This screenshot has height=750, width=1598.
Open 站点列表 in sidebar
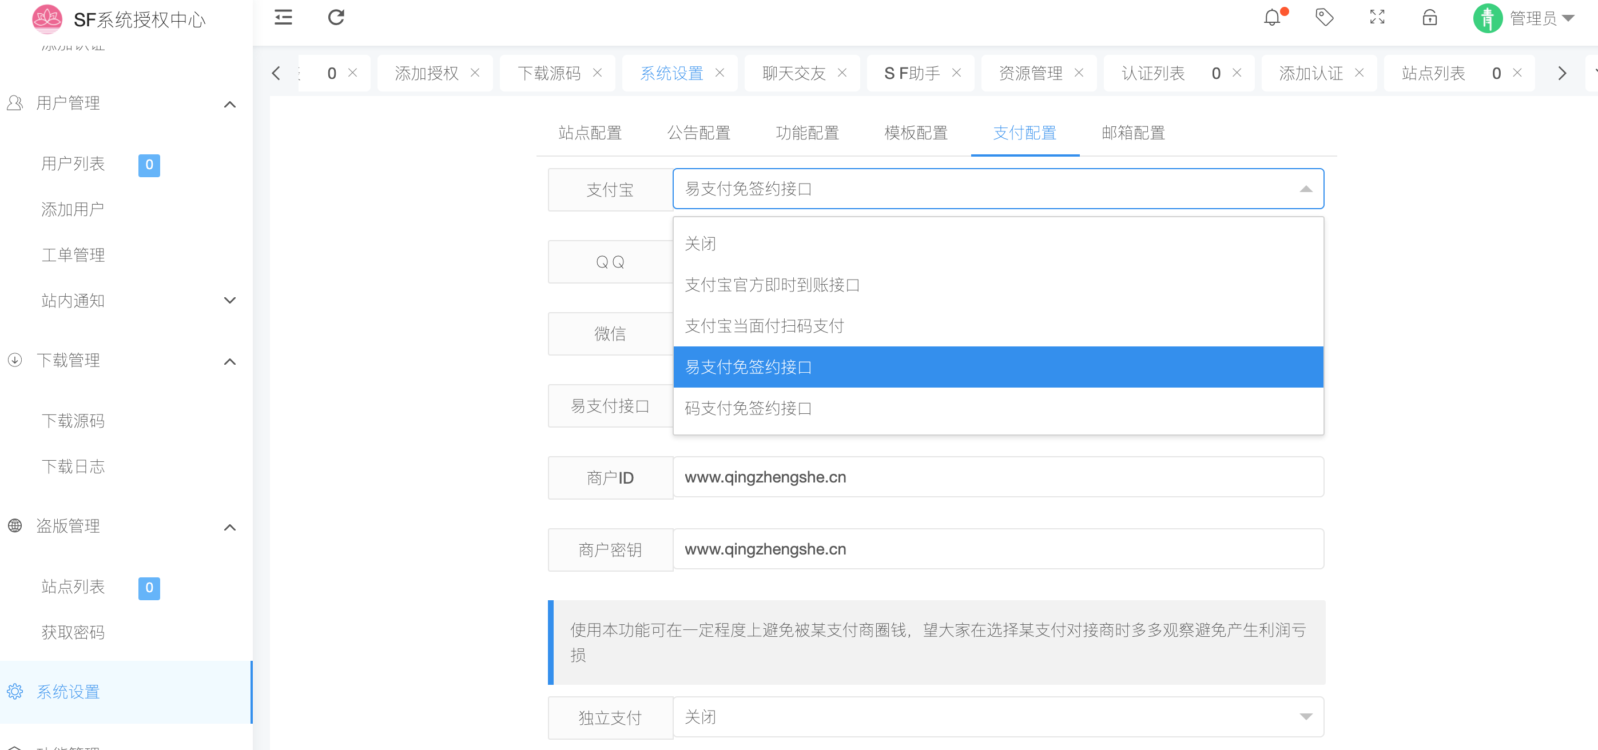point(73,587)
